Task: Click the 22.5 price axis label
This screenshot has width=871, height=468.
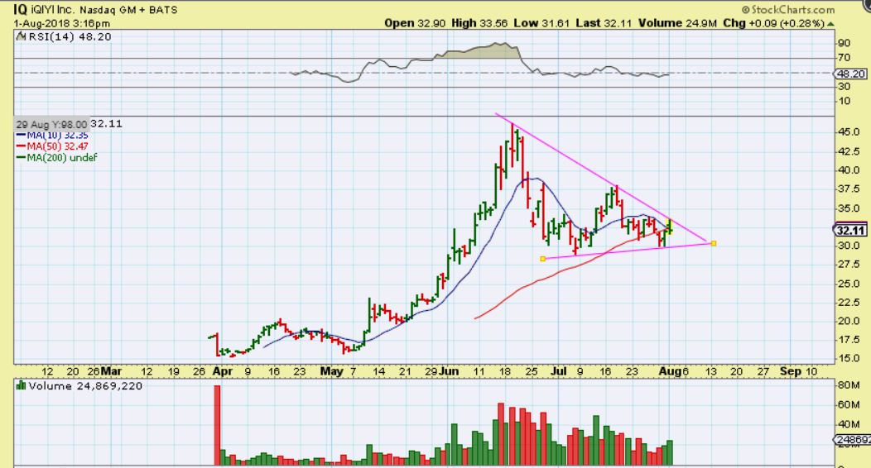Action: [850, 302]
